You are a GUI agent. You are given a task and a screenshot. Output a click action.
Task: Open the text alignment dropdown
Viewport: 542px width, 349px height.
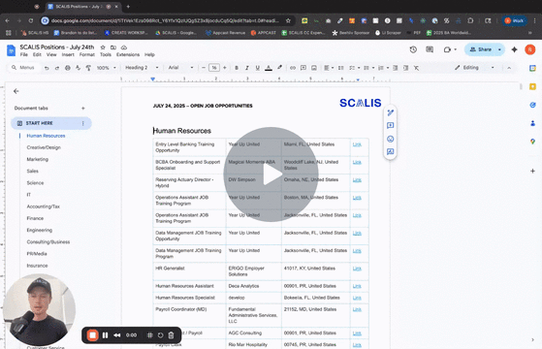[x=329, y=68]
